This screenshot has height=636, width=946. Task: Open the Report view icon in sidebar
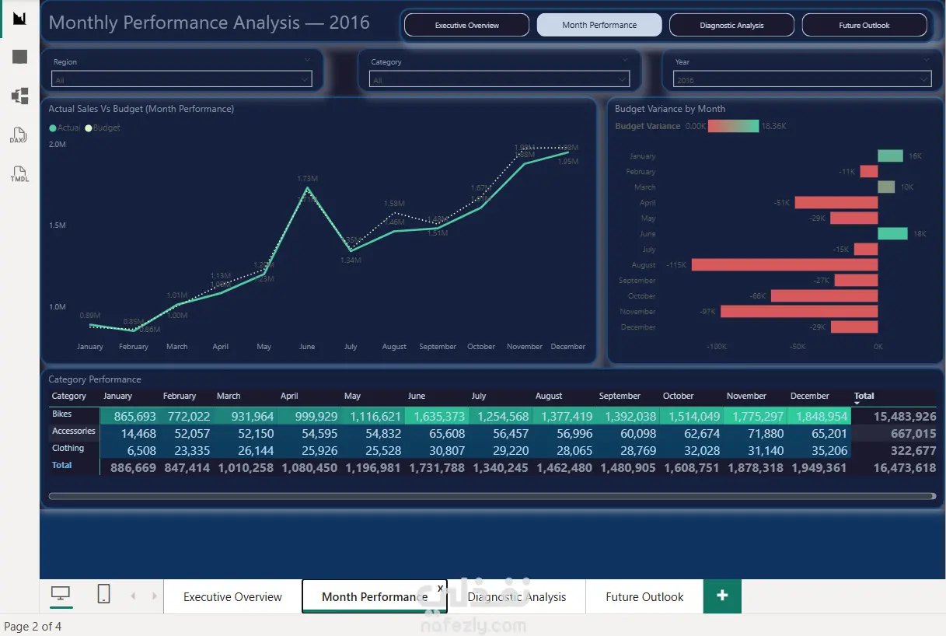19,18
